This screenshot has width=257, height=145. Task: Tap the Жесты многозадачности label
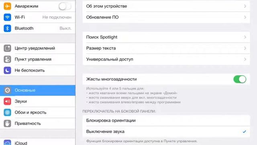point(112,79)
